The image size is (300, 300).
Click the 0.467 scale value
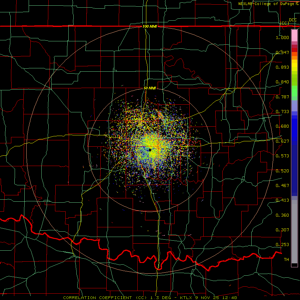pyautogui.click(x=282, y=186)
